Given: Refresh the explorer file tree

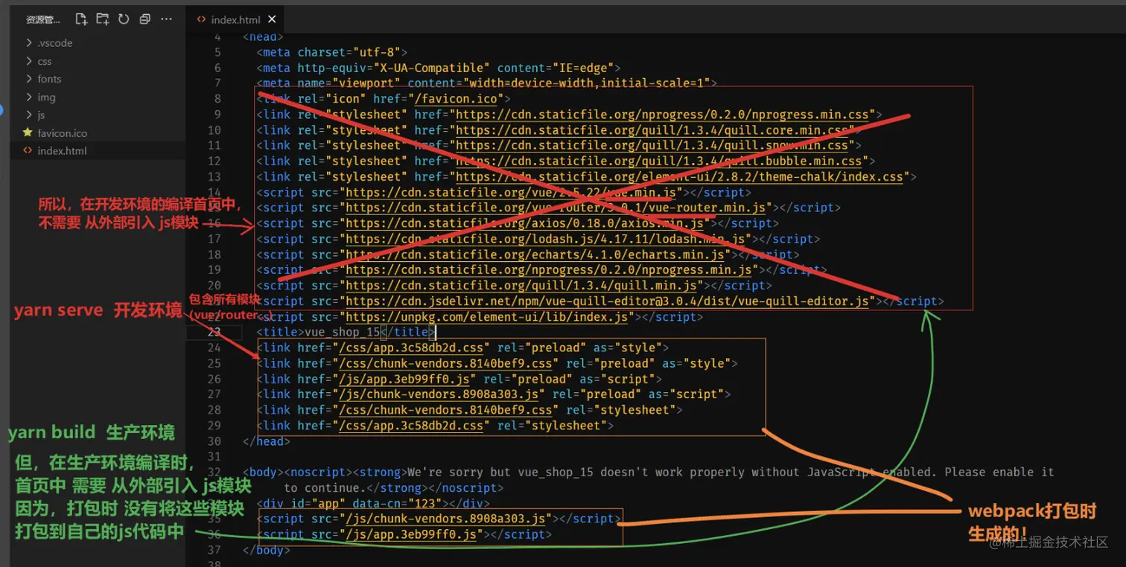Looking at the screenshot, I should [124, 19].
